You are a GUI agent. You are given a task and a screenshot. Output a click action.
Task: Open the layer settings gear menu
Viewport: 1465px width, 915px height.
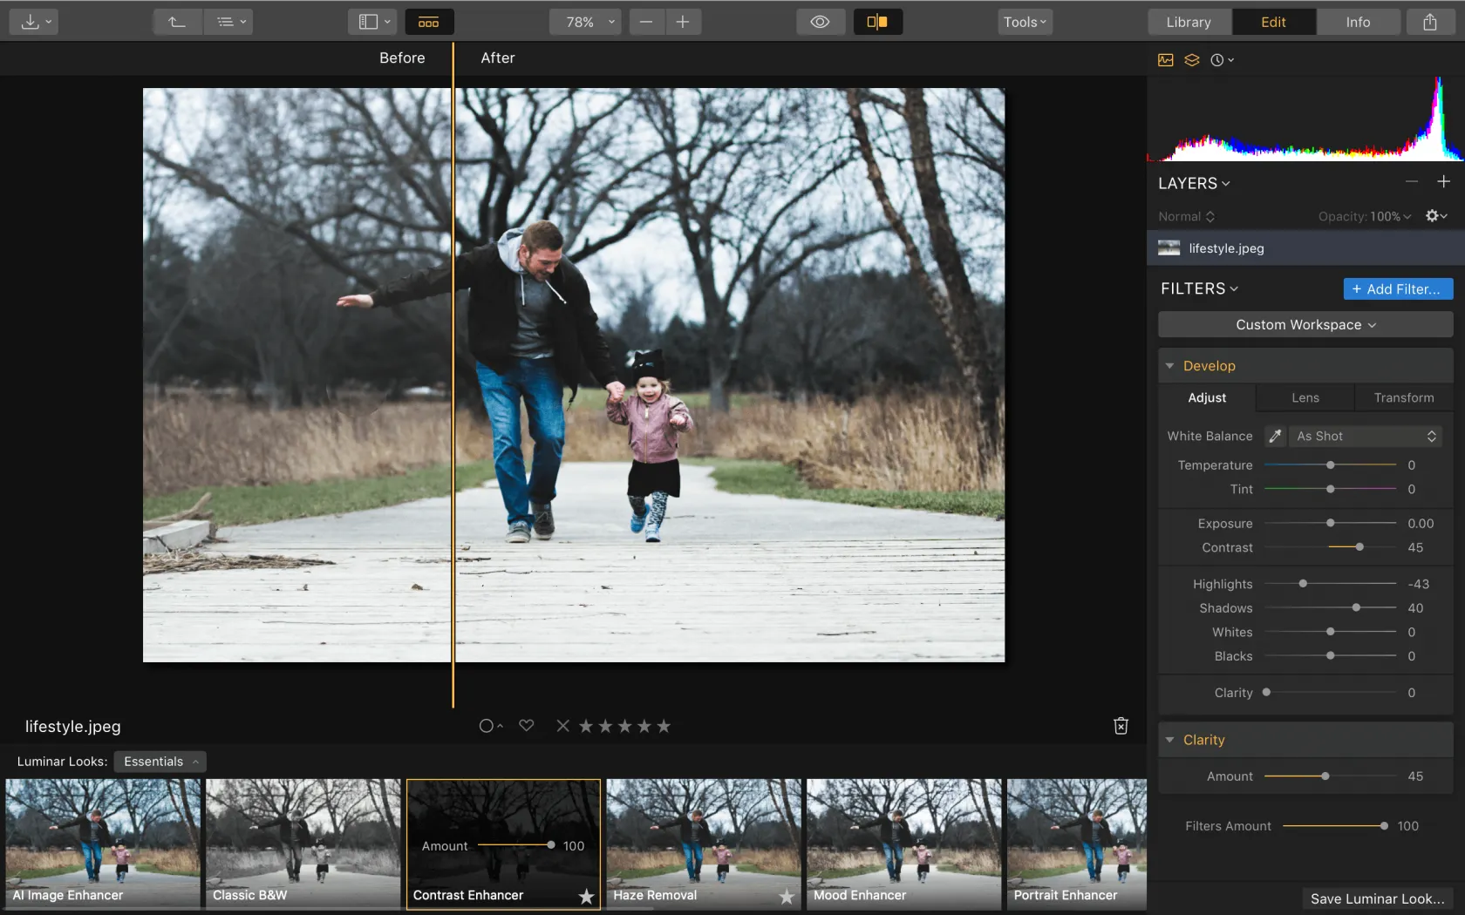click(1434, 216)
